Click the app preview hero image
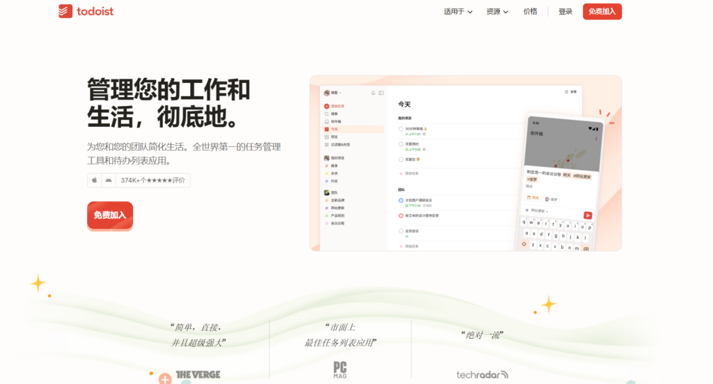Viewport: 713px width, 384px height. (x=466, y=163)
